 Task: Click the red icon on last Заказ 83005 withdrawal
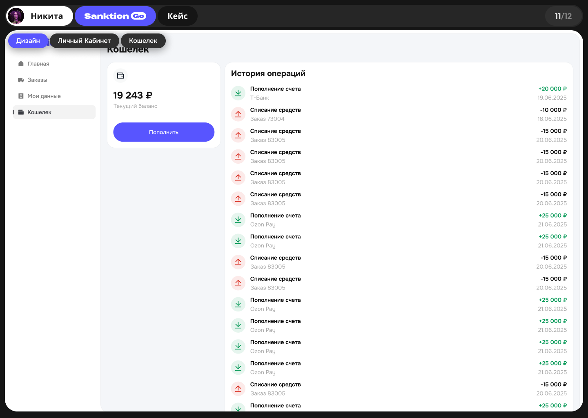click(238, 389)
